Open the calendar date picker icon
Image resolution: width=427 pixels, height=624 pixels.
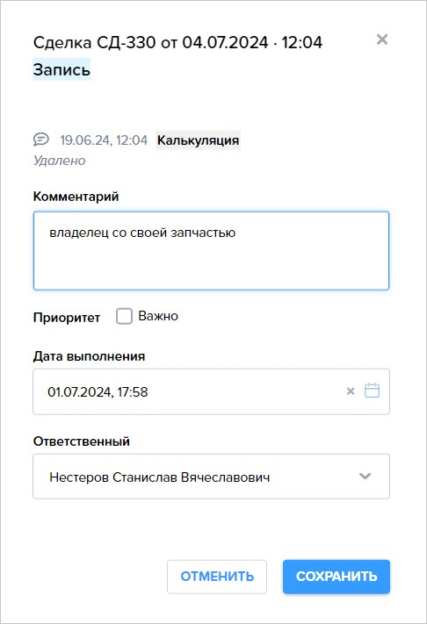click(x=372, y=391)
